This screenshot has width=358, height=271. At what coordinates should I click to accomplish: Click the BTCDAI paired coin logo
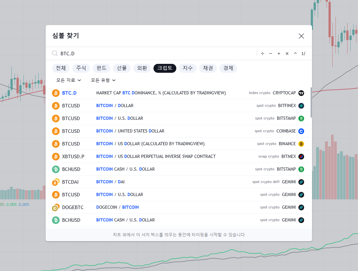click(56, 182)
